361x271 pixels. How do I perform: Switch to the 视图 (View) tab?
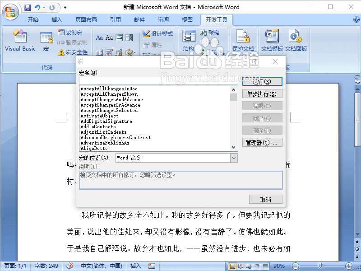point(187,20)
